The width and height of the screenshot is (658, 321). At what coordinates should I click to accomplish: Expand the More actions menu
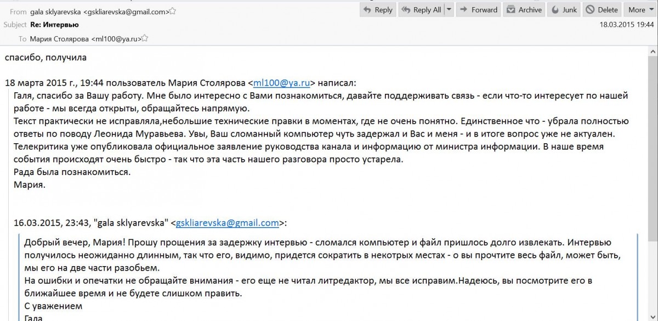click(640, 10)
